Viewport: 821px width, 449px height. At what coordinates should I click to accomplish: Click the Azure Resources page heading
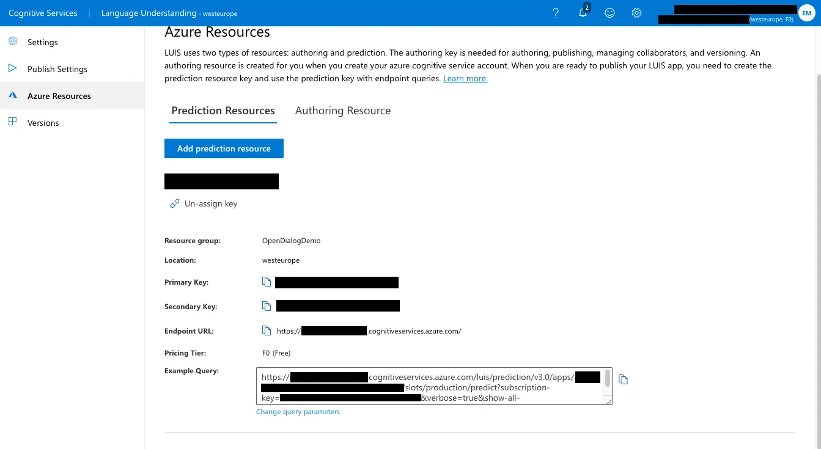(217, 32)
